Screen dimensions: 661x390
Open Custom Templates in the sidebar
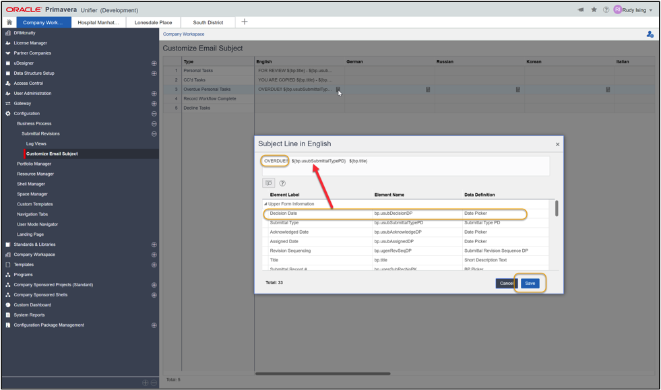35,204
